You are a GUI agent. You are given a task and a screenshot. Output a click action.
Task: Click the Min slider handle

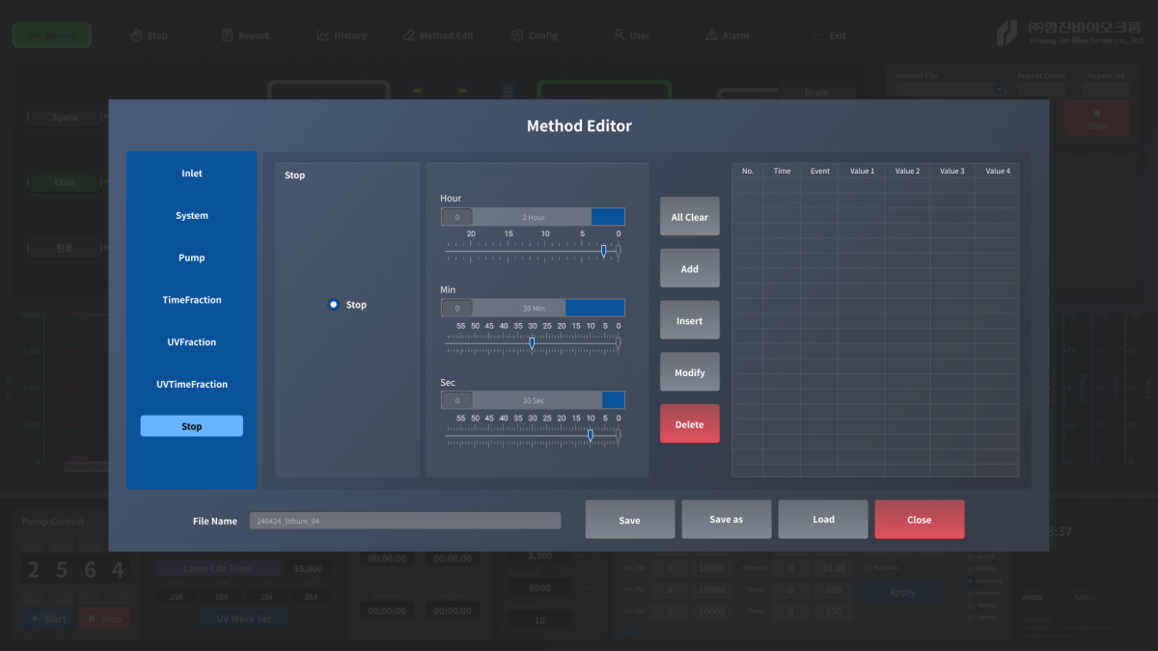532,342
